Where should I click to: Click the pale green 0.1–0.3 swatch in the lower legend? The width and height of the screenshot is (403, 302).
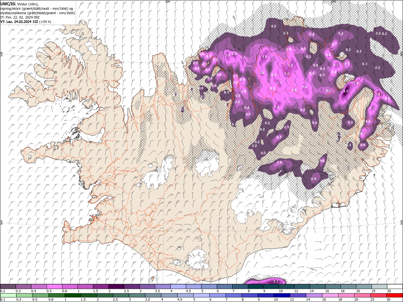[x=8, y=295]
